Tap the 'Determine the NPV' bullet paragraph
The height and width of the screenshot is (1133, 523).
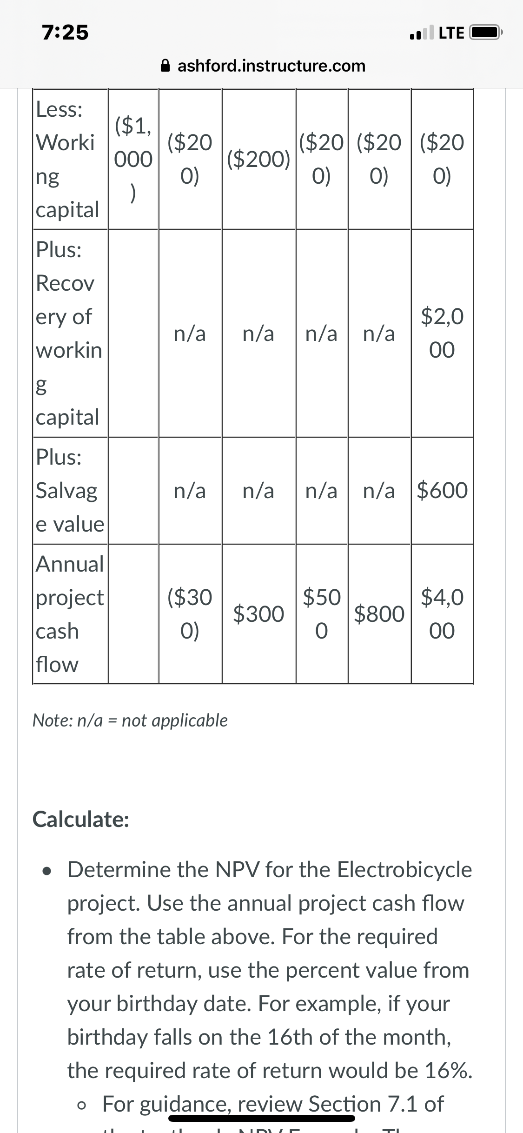coord(270,970)
